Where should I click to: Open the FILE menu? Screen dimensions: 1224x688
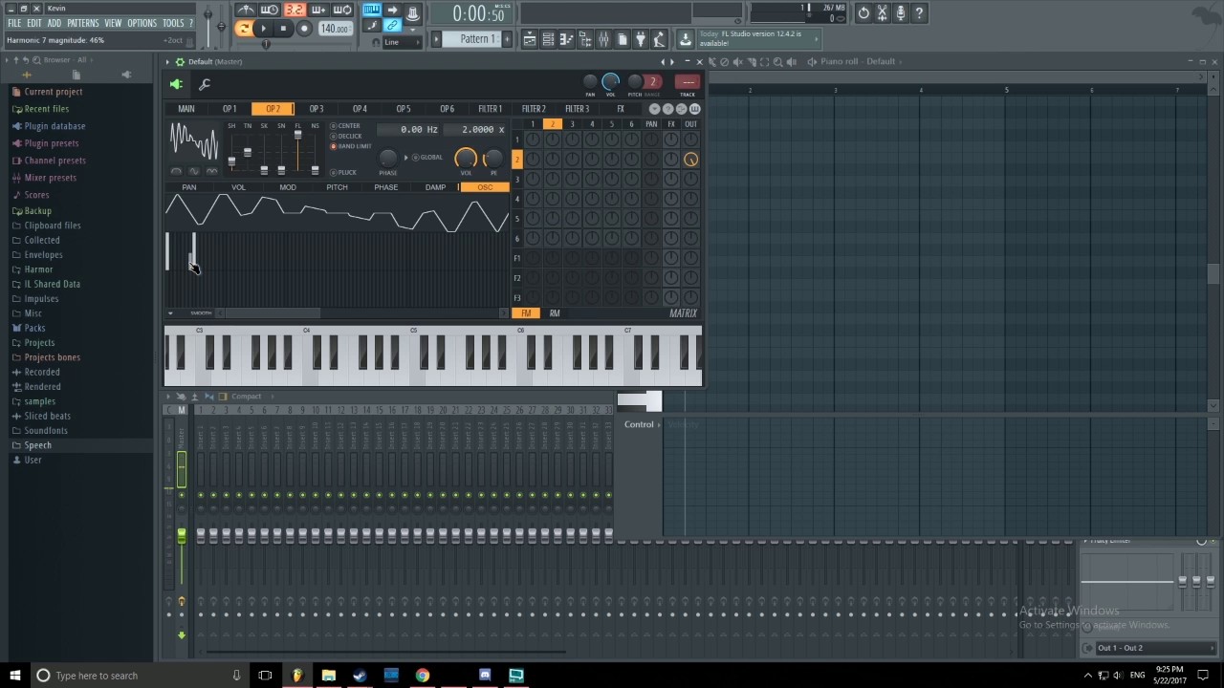[14, 23]
